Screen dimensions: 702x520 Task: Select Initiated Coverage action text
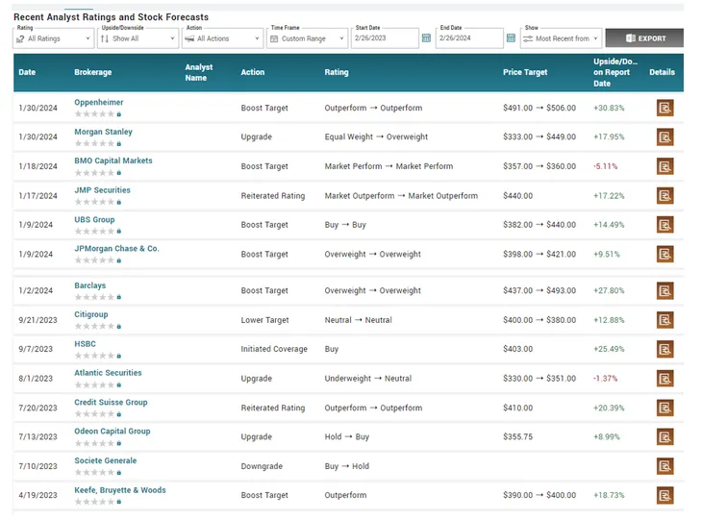(274, 349)
